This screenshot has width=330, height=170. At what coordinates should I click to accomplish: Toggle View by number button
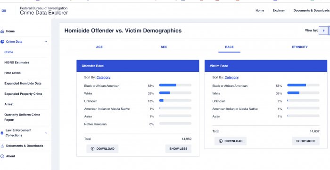pos(323,31)
